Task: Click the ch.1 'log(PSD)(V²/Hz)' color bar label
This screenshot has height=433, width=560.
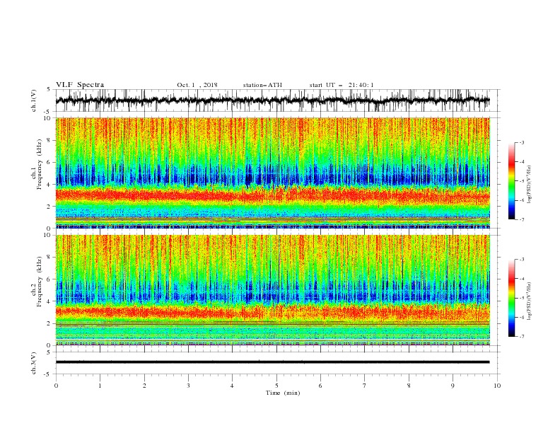Action: 530,185
